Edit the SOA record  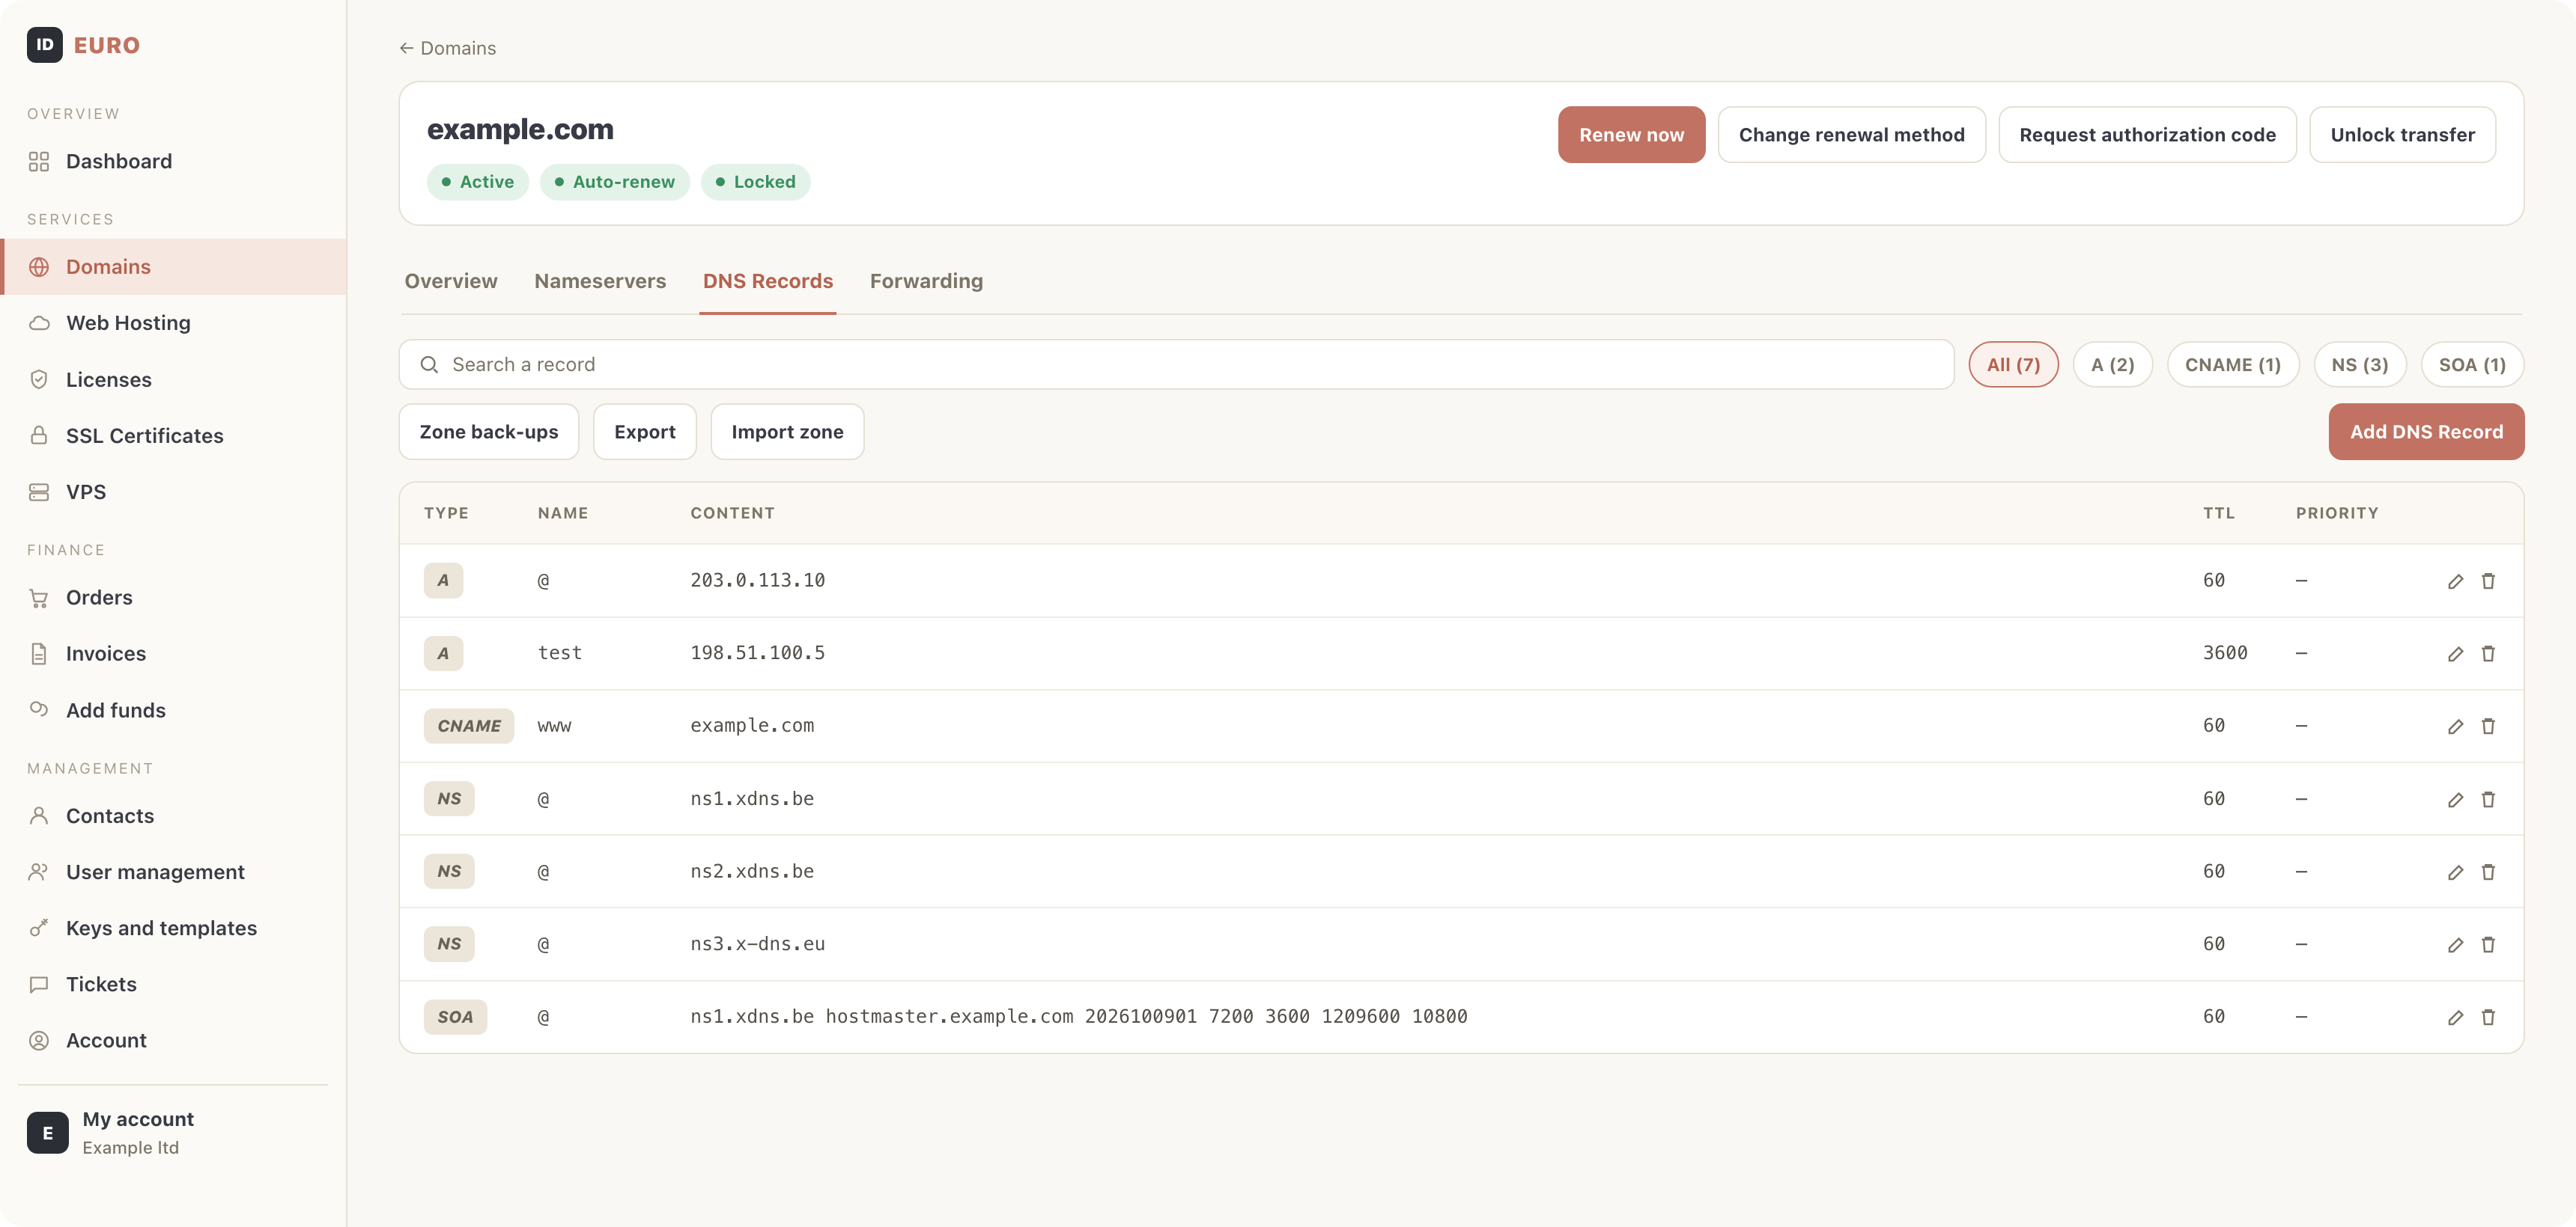pyautogui.click(x=2455, y=1018)
